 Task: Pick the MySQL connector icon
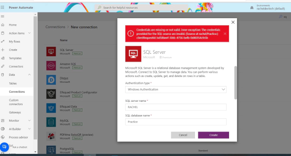(x=51, y=122)
